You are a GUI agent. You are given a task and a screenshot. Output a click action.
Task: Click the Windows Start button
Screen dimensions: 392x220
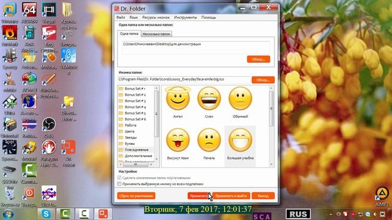8,214
